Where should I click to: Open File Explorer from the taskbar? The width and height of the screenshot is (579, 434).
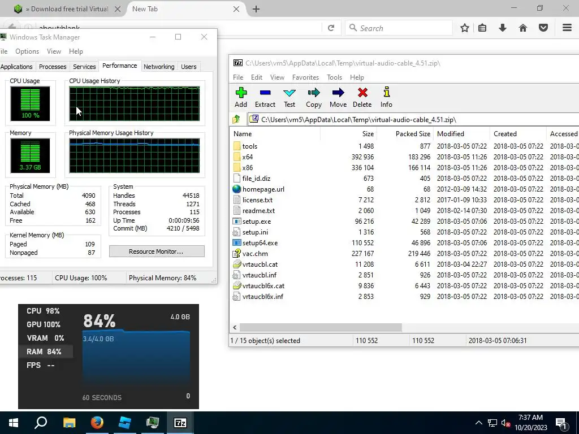pos(70,423)
